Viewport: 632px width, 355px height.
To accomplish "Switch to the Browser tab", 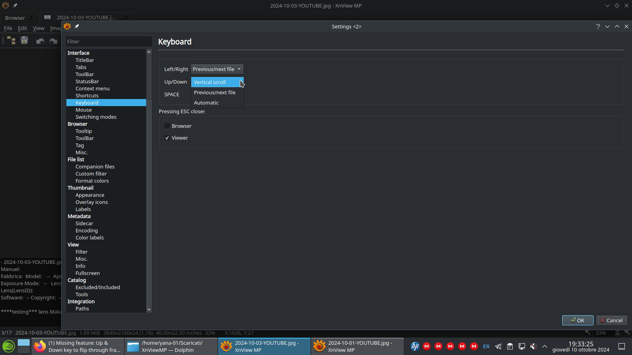I will (x=19, y=18).
